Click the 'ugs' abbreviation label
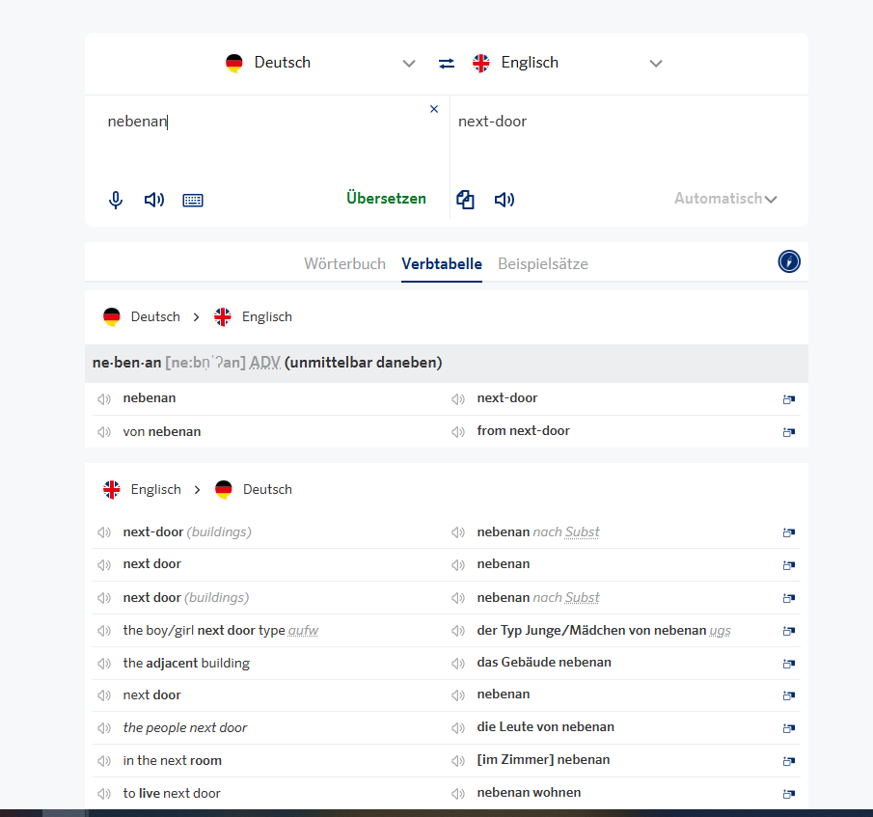This screenshot has width=873, height=817. point(721,630)
